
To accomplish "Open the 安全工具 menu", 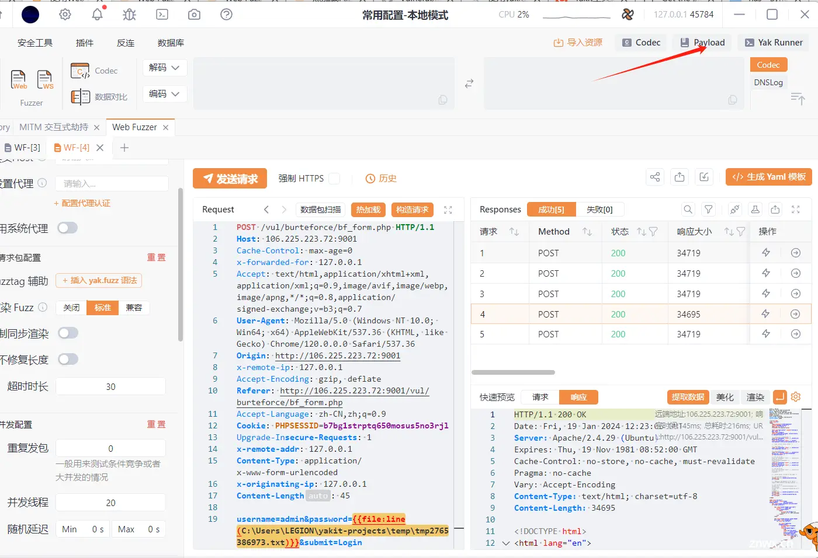I will (35, 43).
